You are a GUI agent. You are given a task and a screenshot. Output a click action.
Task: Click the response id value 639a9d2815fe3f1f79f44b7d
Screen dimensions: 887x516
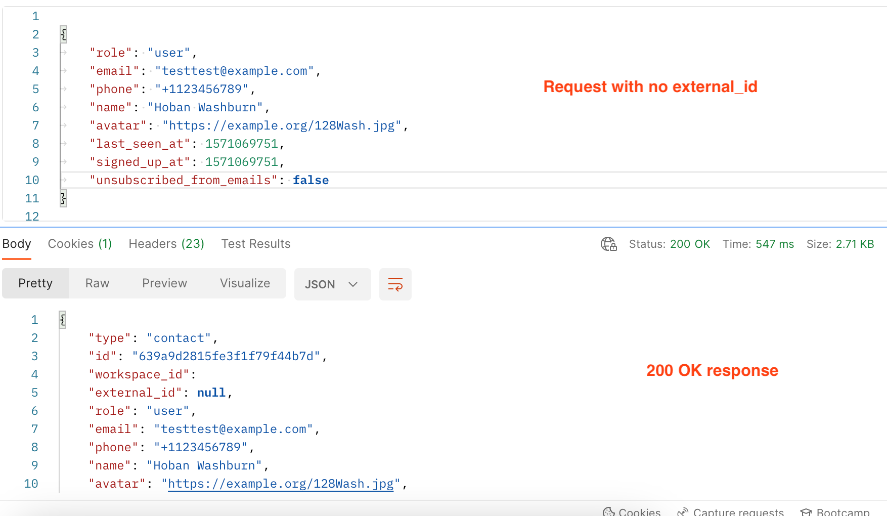tap(227, 356)
